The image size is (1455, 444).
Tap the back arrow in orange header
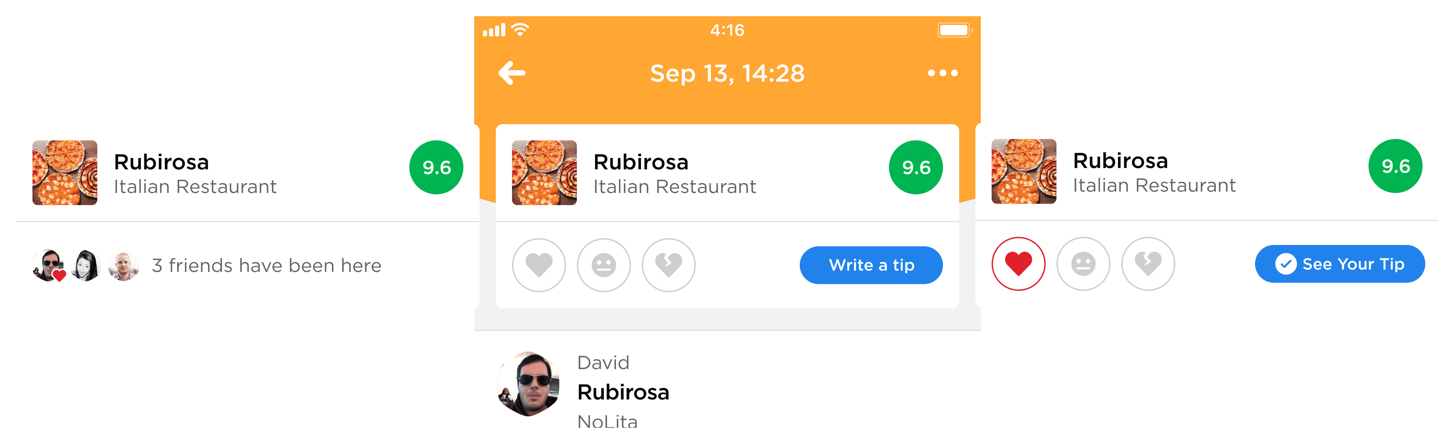[x=512, y=73]
